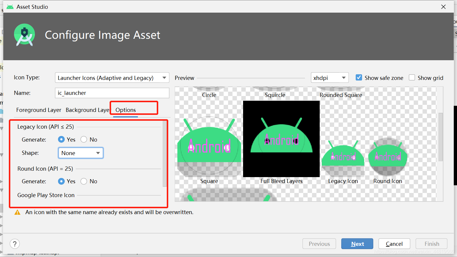This screenshot has width=457, height=257.
Task: Click the Android Studio logo in header
Action: click(24, 35)
